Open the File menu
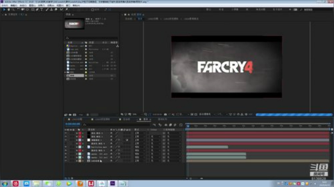 (x=5, y=5)
